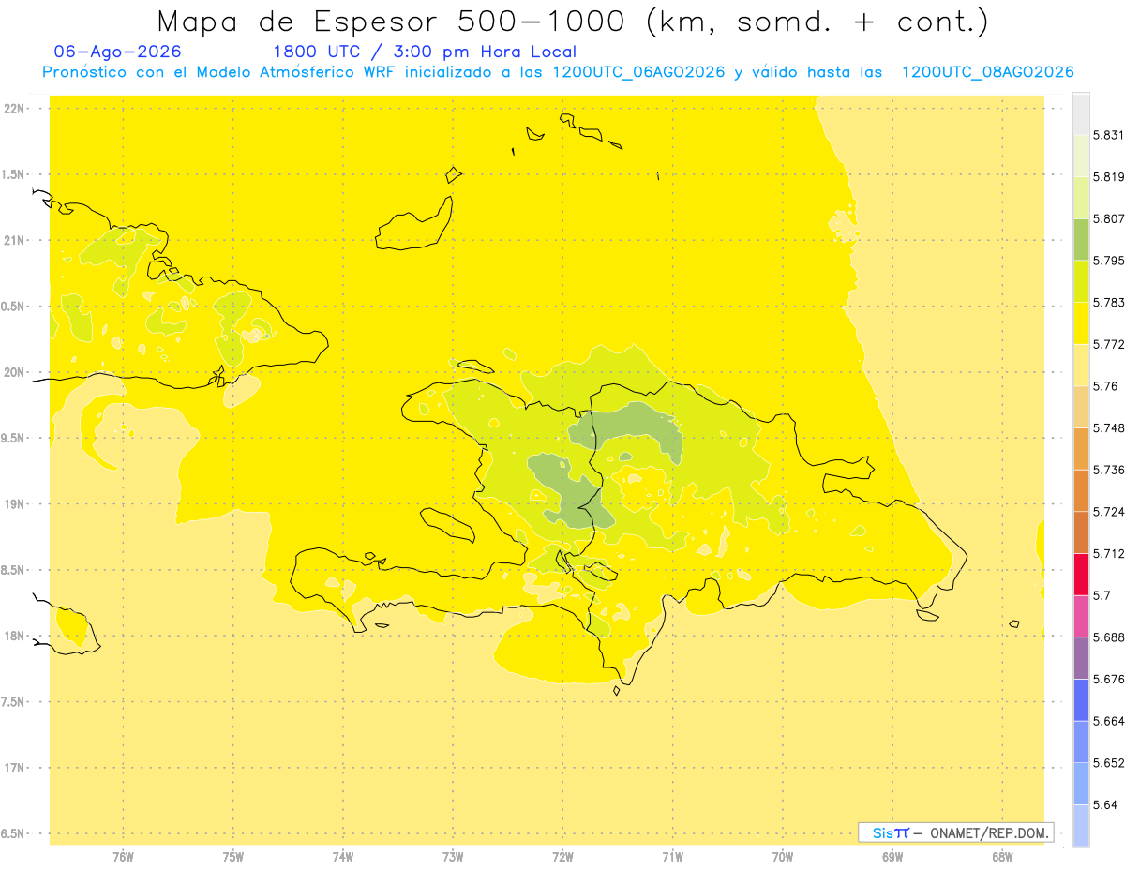The height and width of the screenshot is (869, 1125).
Task: Click the 71W longitude axis label
Action: coord(672,857)
